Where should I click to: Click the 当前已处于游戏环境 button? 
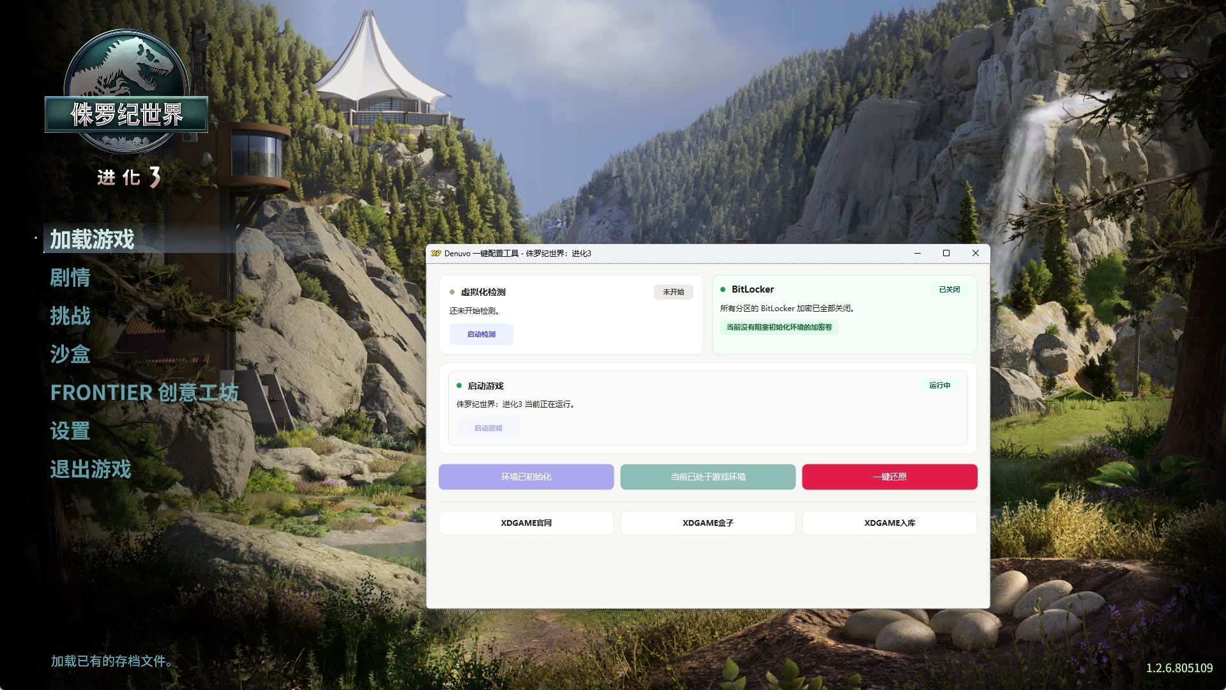pos(708,477)
